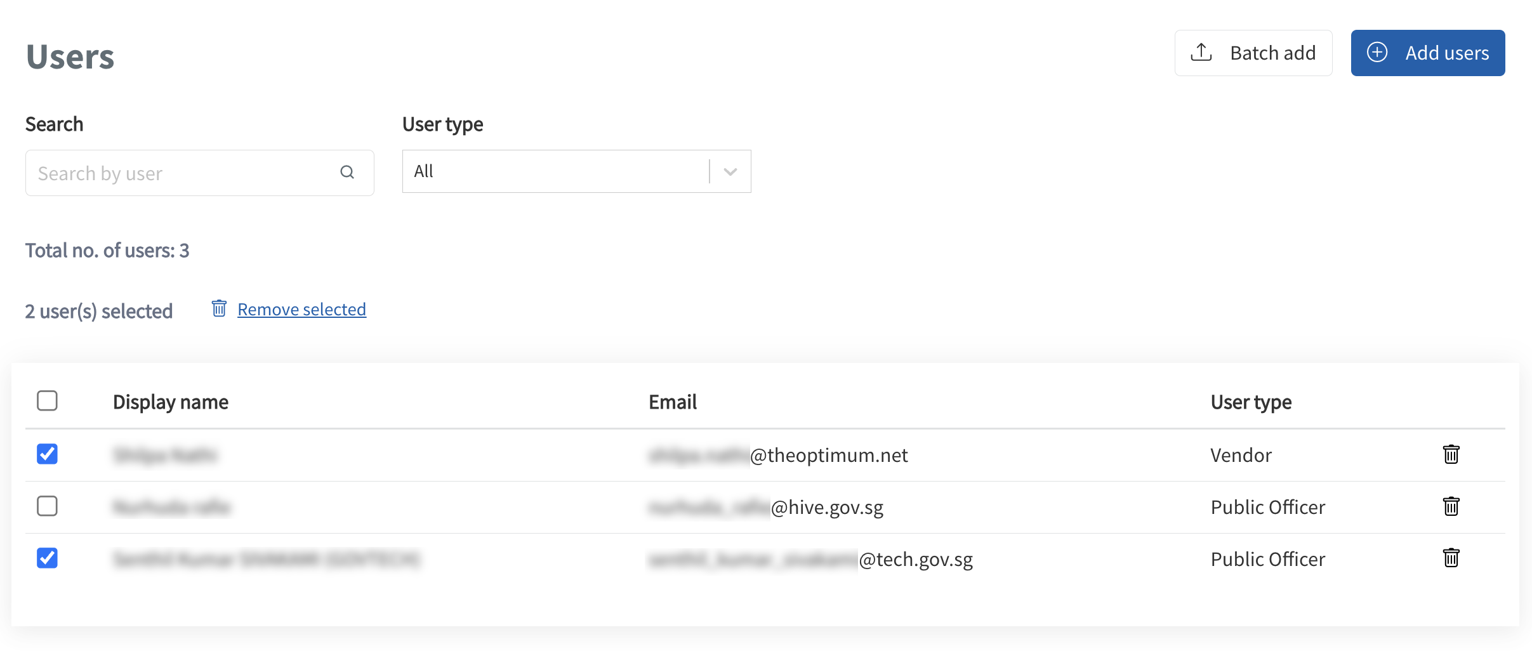The image size is (1532, 651).
Task: Click the trash icon beside Remove selected
Action: pos(219,308)
